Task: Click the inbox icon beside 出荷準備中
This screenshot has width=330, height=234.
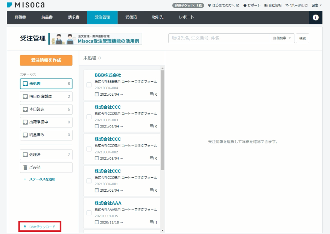Action: coord(25,122)
